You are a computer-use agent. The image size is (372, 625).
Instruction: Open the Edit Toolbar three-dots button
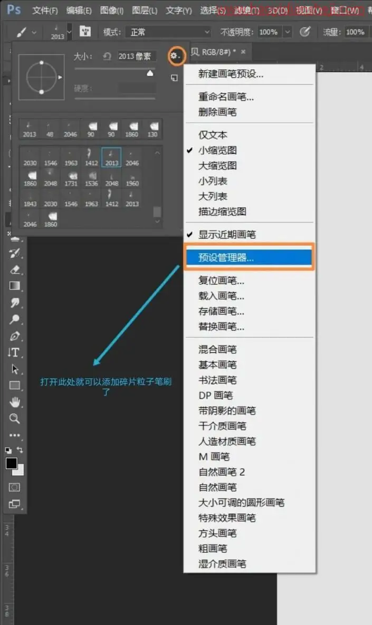[15, 435]
